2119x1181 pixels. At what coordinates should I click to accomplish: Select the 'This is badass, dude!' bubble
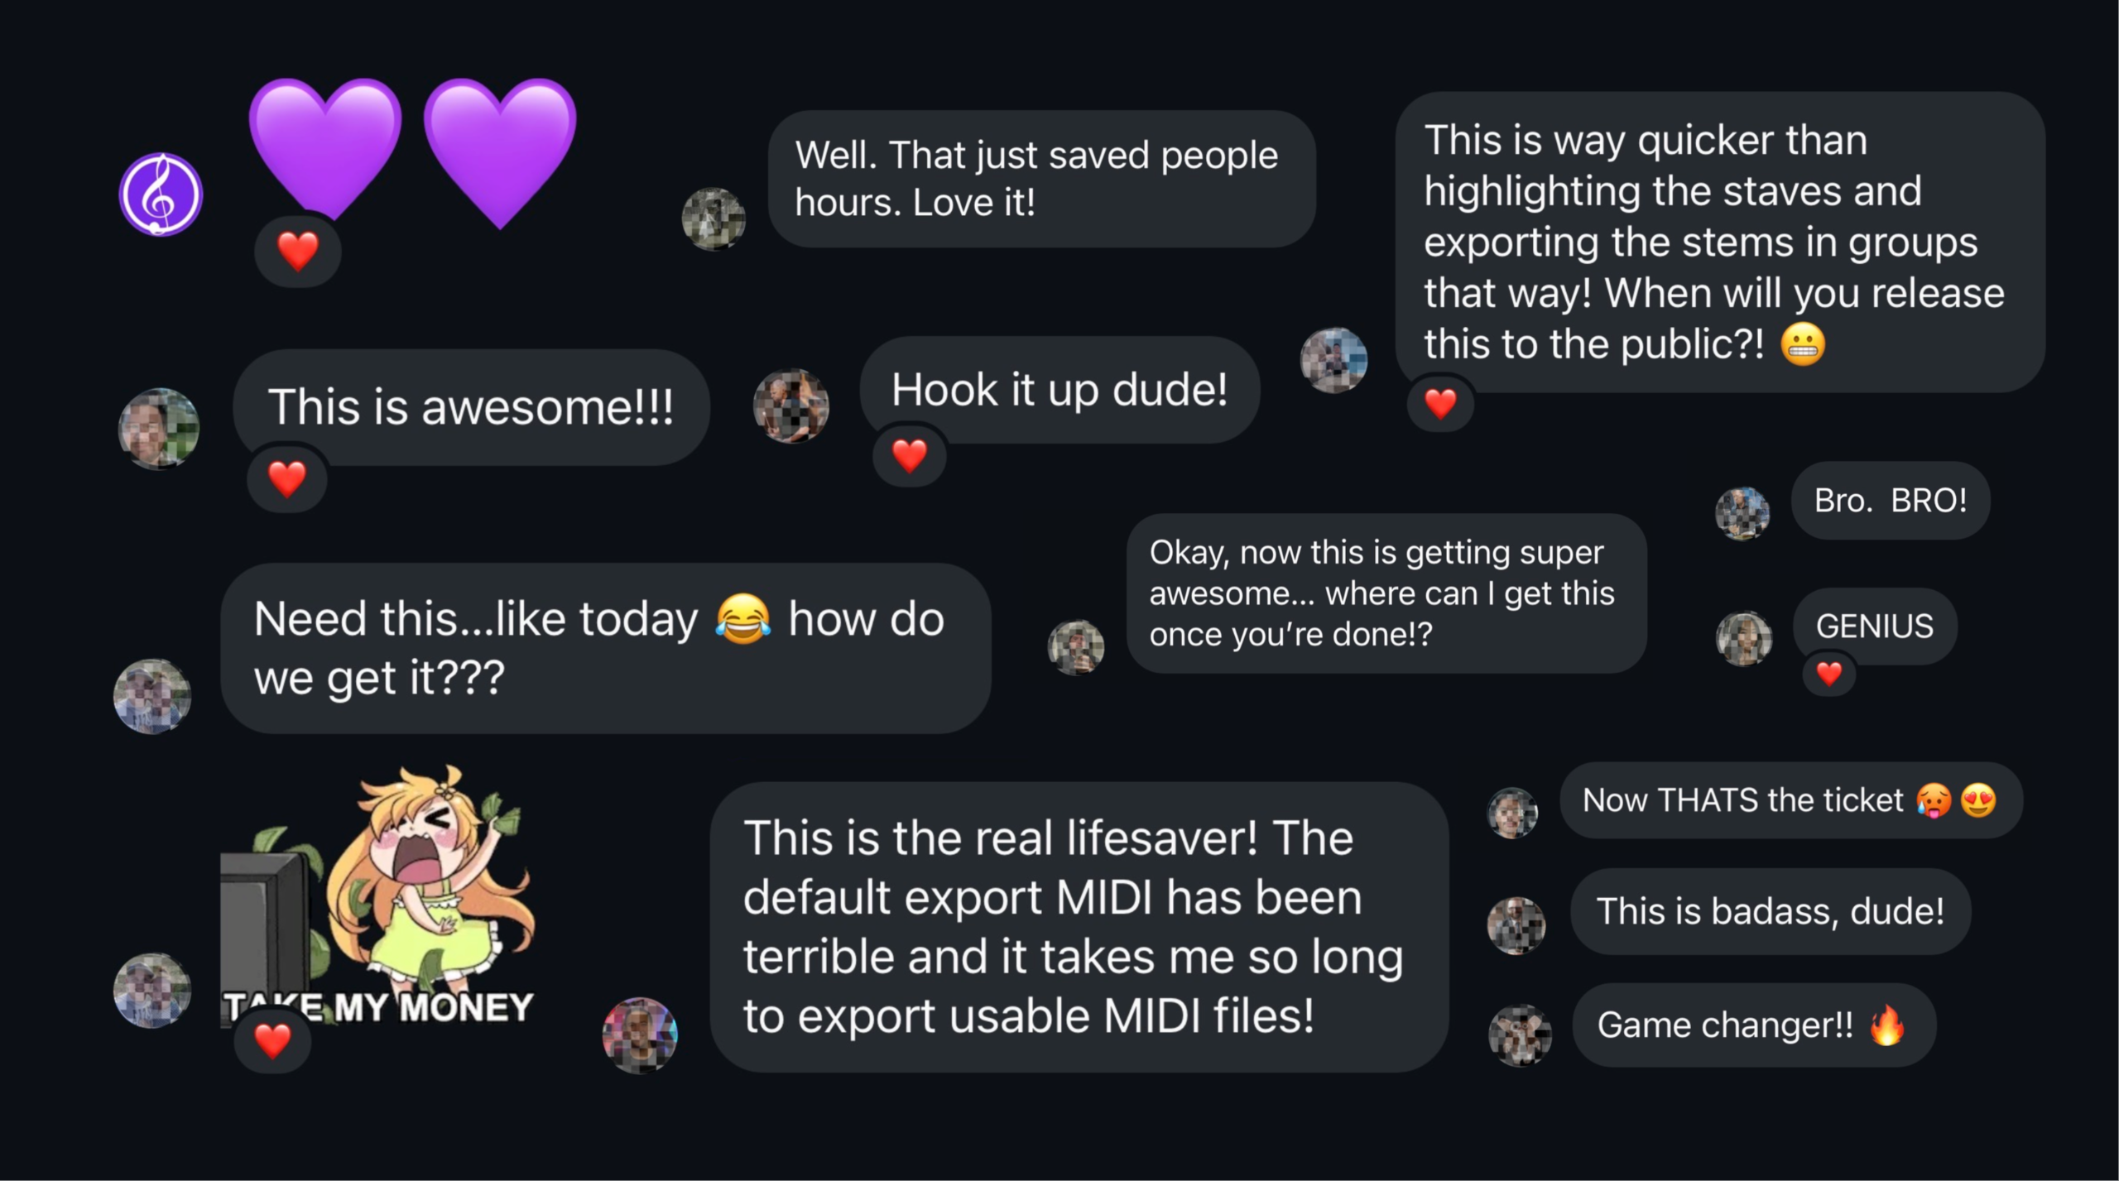tap(1771, 911)
